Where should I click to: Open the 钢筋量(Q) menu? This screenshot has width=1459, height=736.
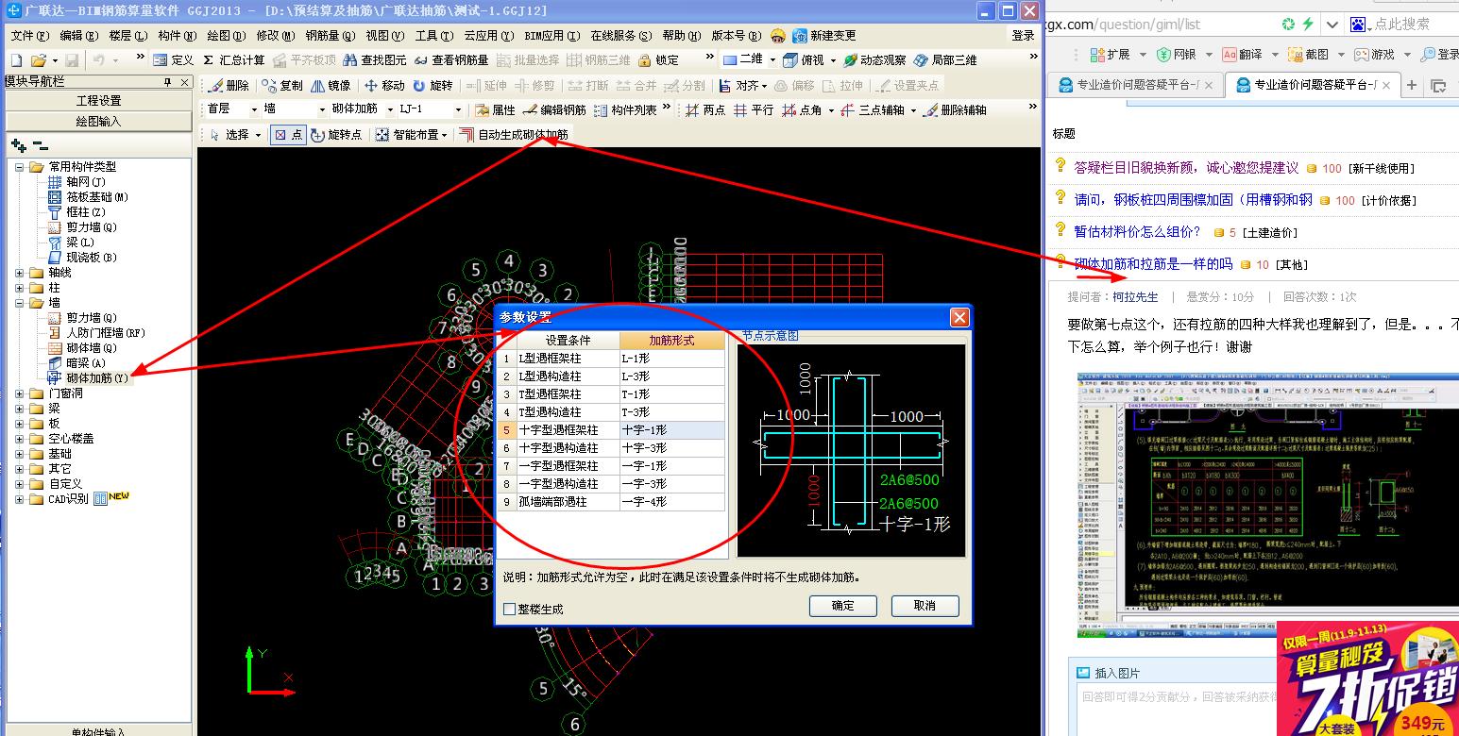331,35
